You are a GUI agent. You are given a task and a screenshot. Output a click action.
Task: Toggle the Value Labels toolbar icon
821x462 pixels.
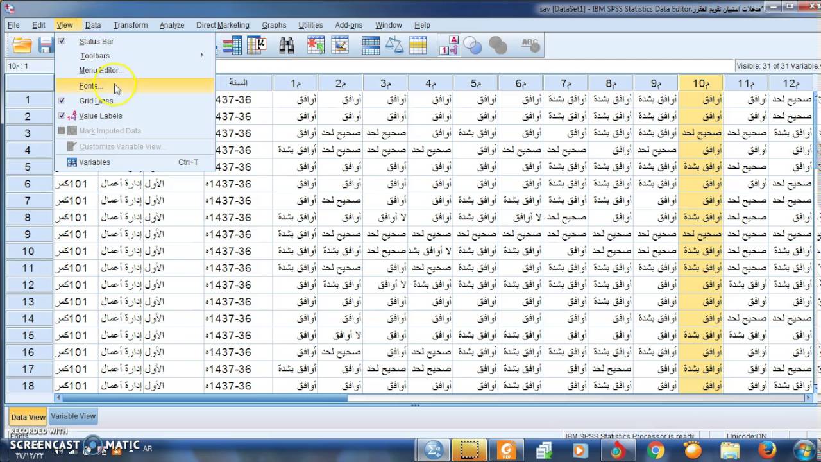click(448, 45)
